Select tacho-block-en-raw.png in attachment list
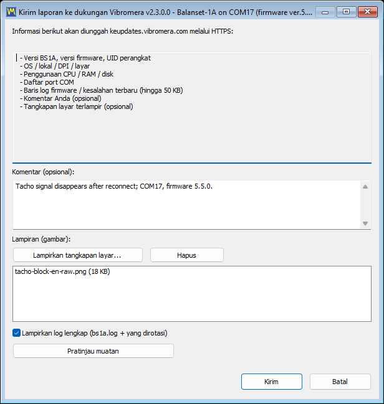The width and height of the screenshot is (384, 404). tap(62, 271)
